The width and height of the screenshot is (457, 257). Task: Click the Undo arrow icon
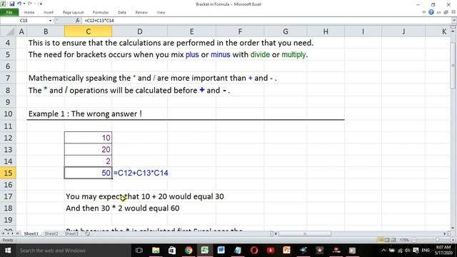click(19, 4)
